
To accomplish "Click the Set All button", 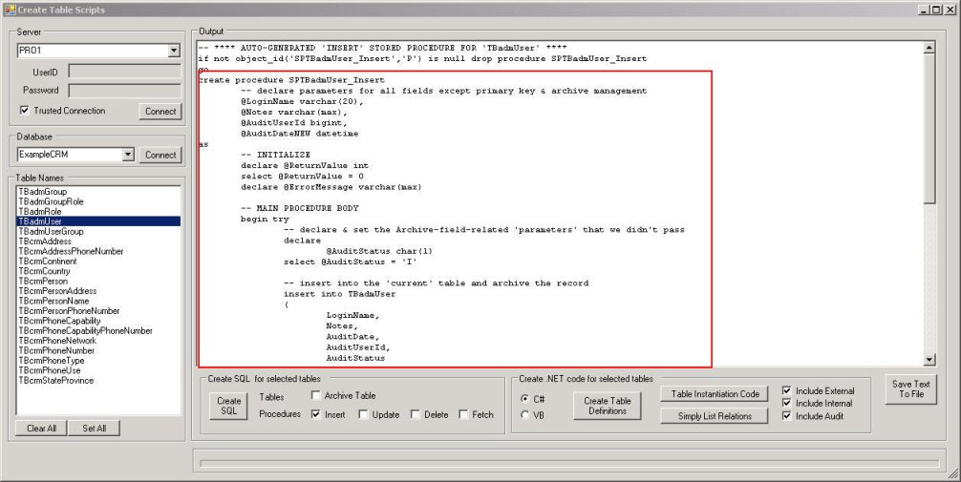I will point(94,429).
